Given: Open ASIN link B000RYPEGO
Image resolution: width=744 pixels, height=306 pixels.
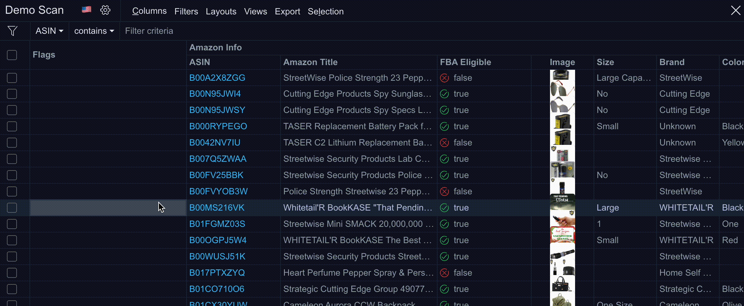Looking at the screenshot, I should (218, 126).
